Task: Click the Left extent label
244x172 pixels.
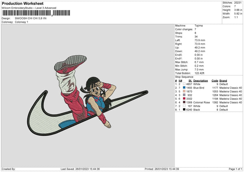Action: coord(178,40)
